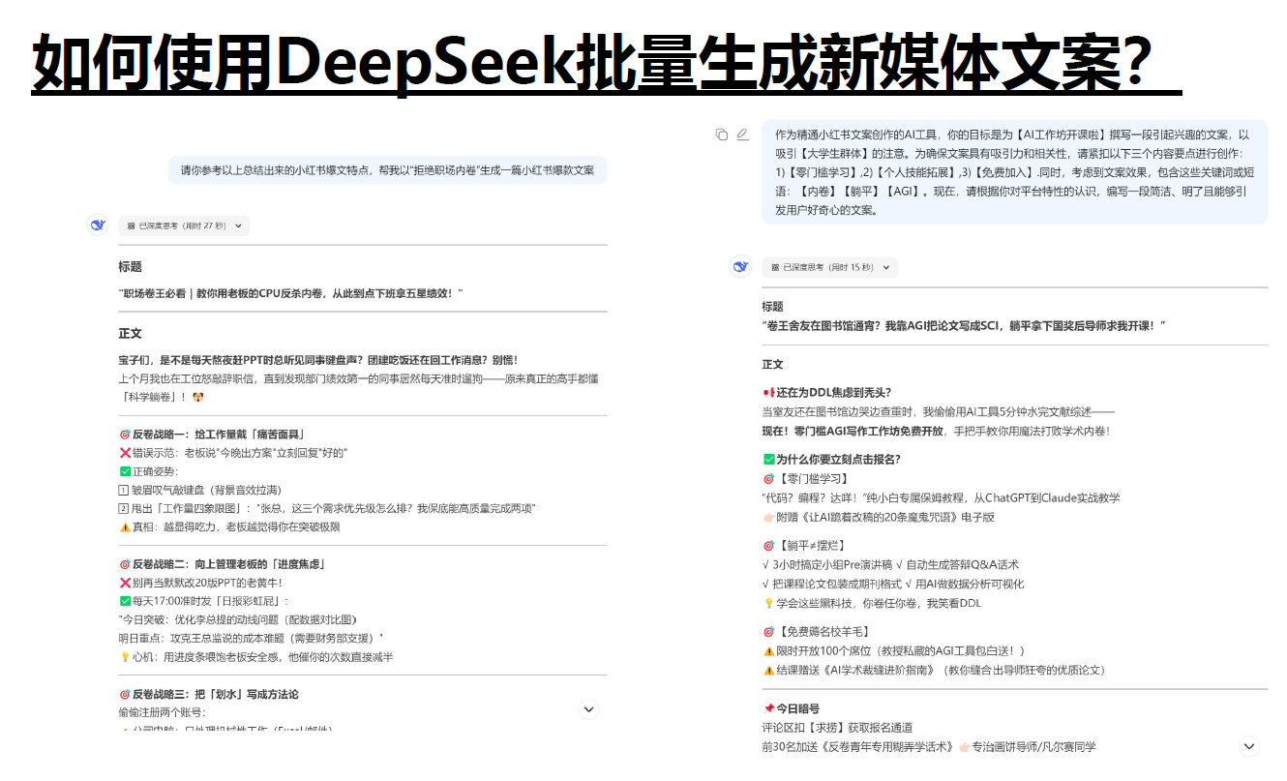Click the bullet heading 【躺平≠摆烂】

[804, 545]
